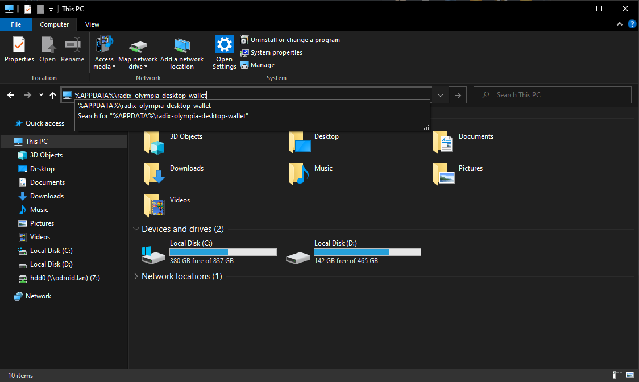Viewport: 639px width, 382px height.
Task: Open the Quick Access Toolbar customize arrow
Action: tap(51, 9)
